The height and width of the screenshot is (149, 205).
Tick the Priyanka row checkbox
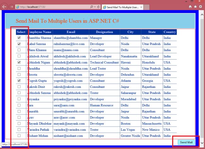tap(19, 99)
